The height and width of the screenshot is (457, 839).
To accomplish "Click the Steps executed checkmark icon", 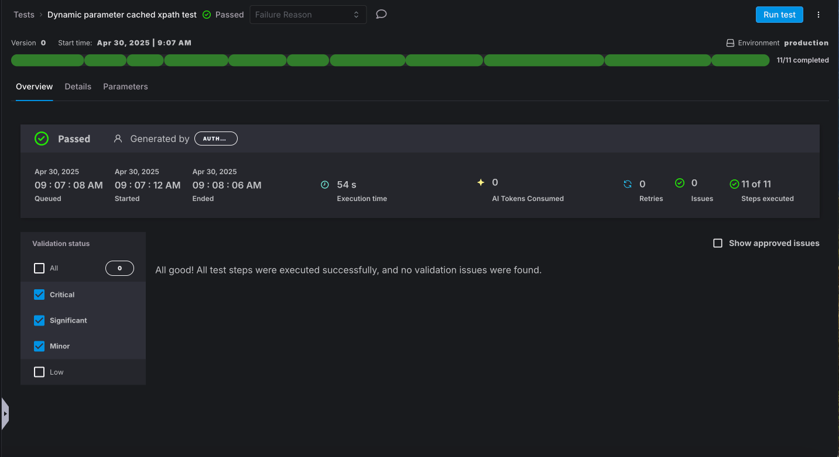I will pyautogui.click(x=734, y=184).
